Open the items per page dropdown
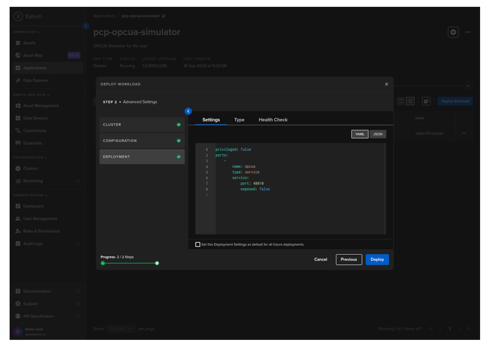The width and height of the screenshot is (490, 347). click(x=120, y=329)
